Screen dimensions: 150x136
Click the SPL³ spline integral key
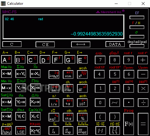click(7, 130)
